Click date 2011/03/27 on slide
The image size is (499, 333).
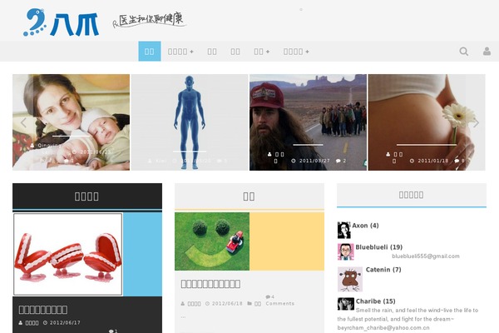314,161
